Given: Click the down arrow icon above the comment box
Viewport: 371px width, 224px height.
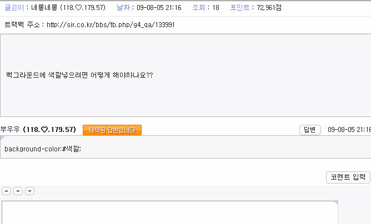Looking at the screenshot, I should [x=29, y=191].
